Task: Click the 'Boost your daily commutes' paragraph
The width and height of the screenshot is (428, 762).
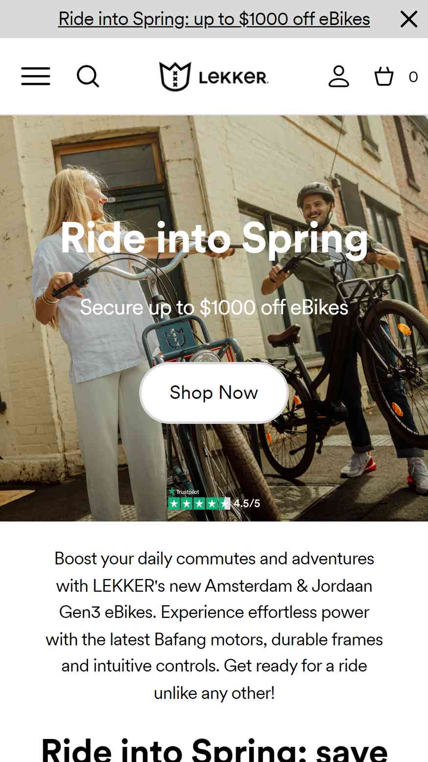Action: [214, 625]
